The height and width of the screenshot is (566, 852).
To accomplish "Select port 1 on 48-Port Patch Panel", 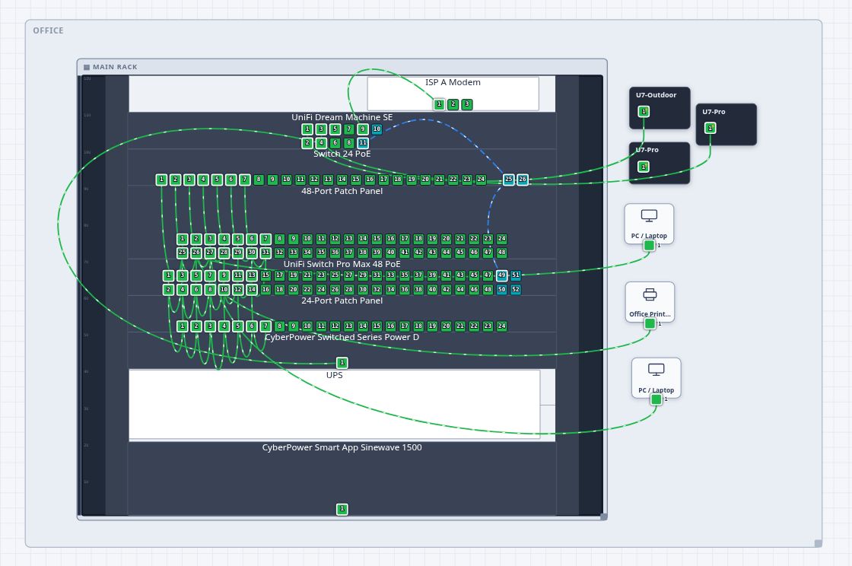I will (183, 238).
